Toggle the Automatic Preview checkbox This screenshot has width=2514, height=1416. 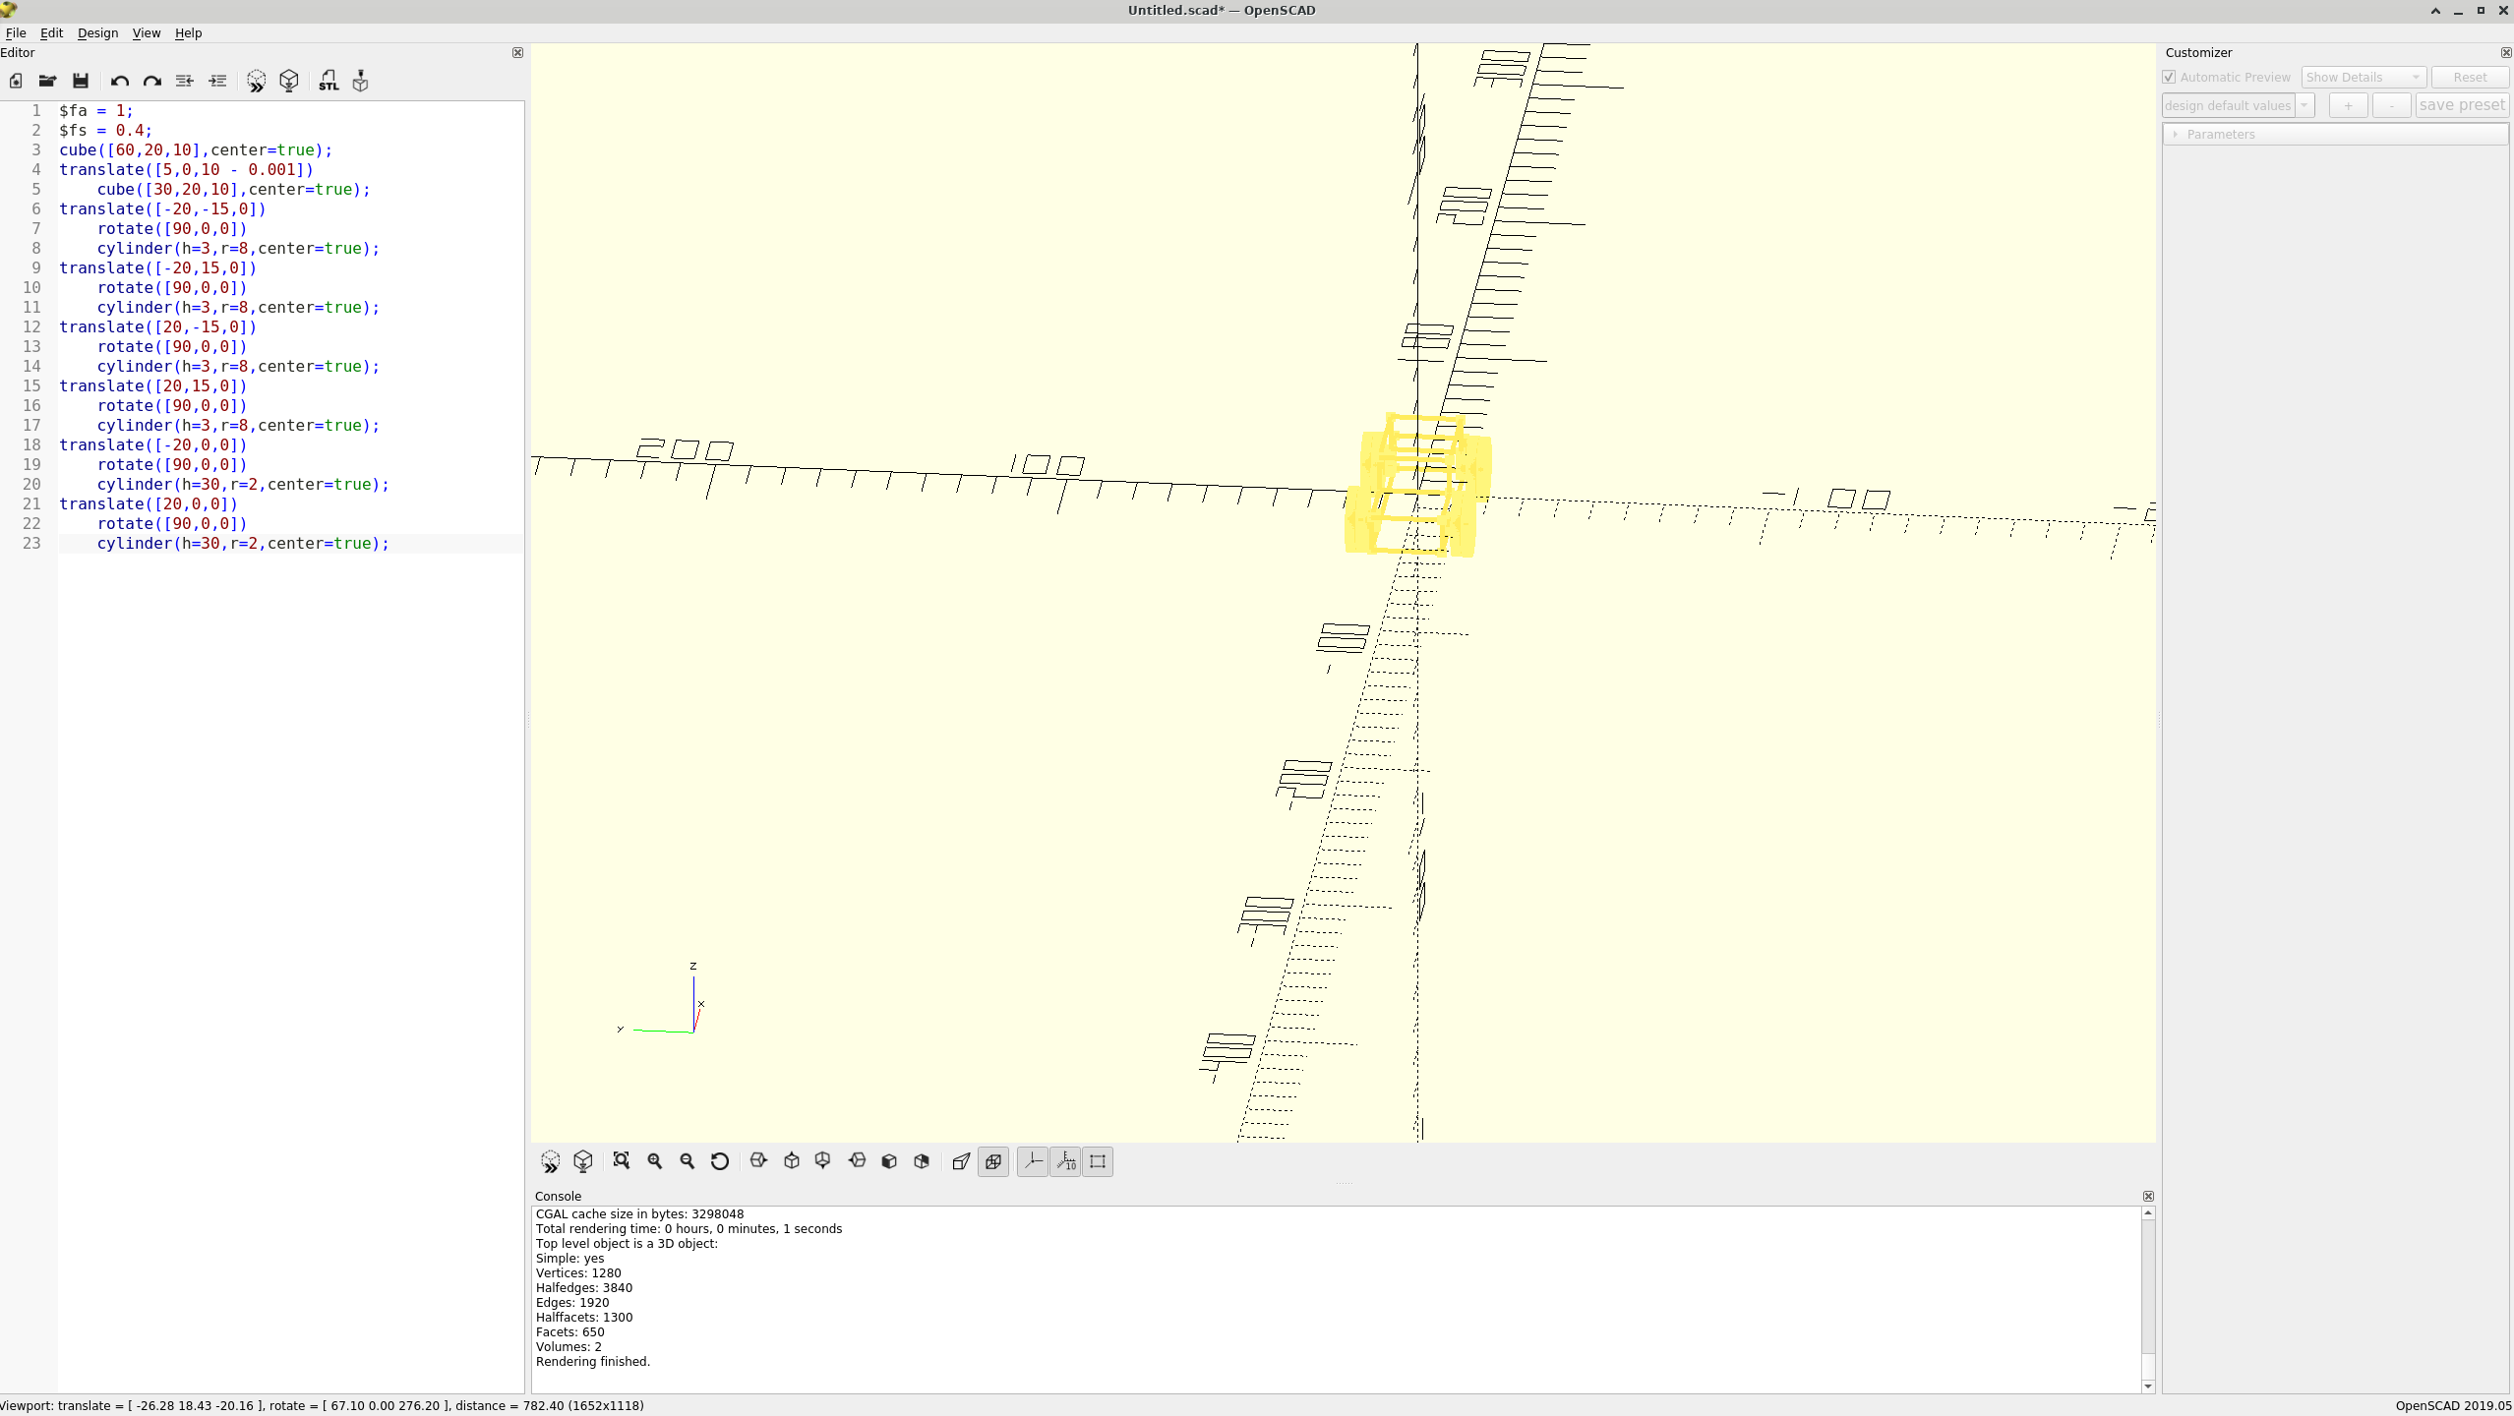2170,77
